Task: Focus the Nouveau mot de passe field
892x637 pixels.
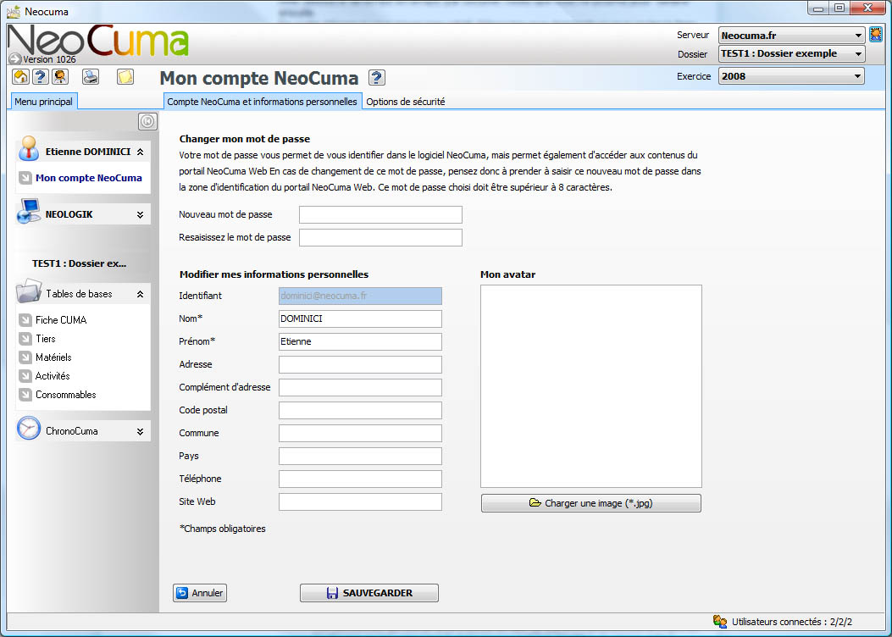Action: 380,214
